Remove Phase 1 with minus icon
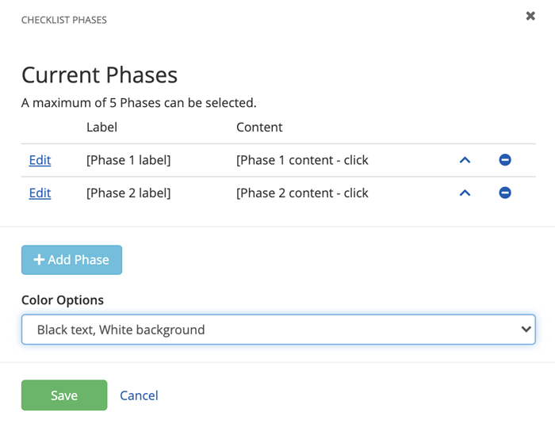The width and height of the screenshot is (555, 435). [505, 160]
